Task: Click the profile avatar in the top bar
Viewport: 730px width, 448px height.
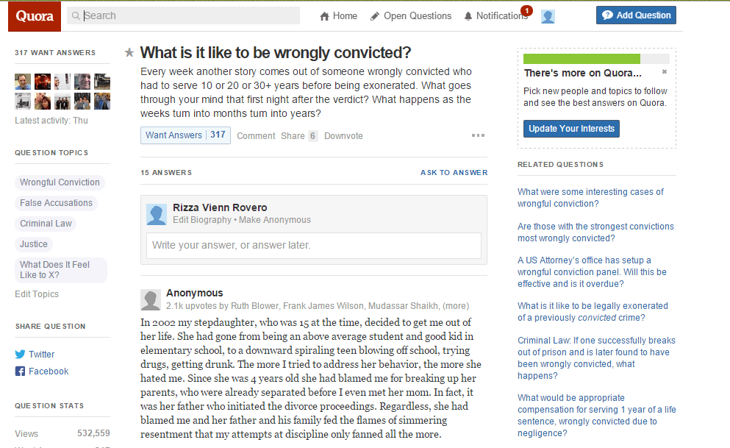Action: pyautogui.click(x=548, y=16)
